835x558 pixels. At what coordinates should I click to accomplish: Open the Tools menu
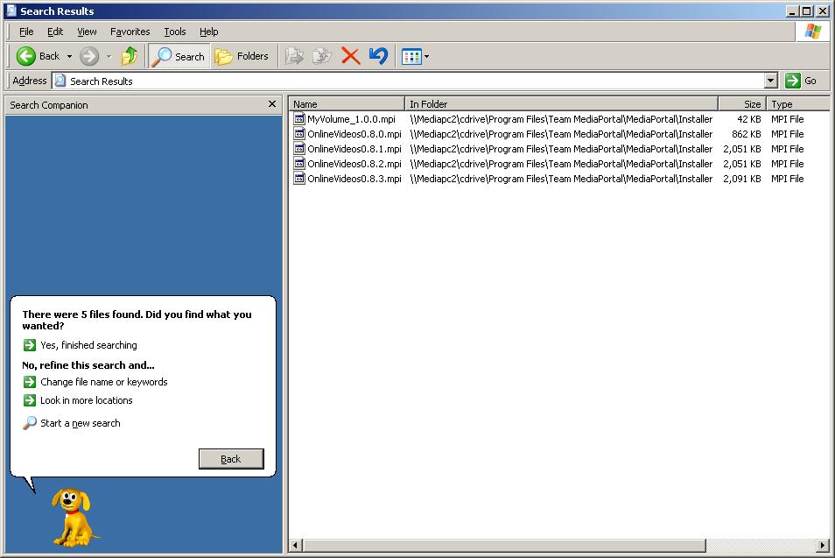[175, 32]
